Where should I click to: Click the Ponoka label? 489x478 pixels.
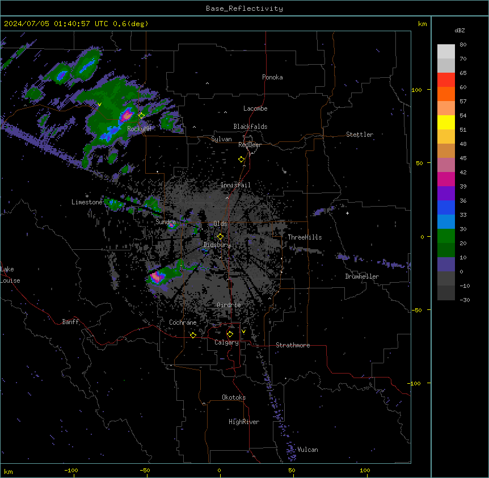point(272,77)
